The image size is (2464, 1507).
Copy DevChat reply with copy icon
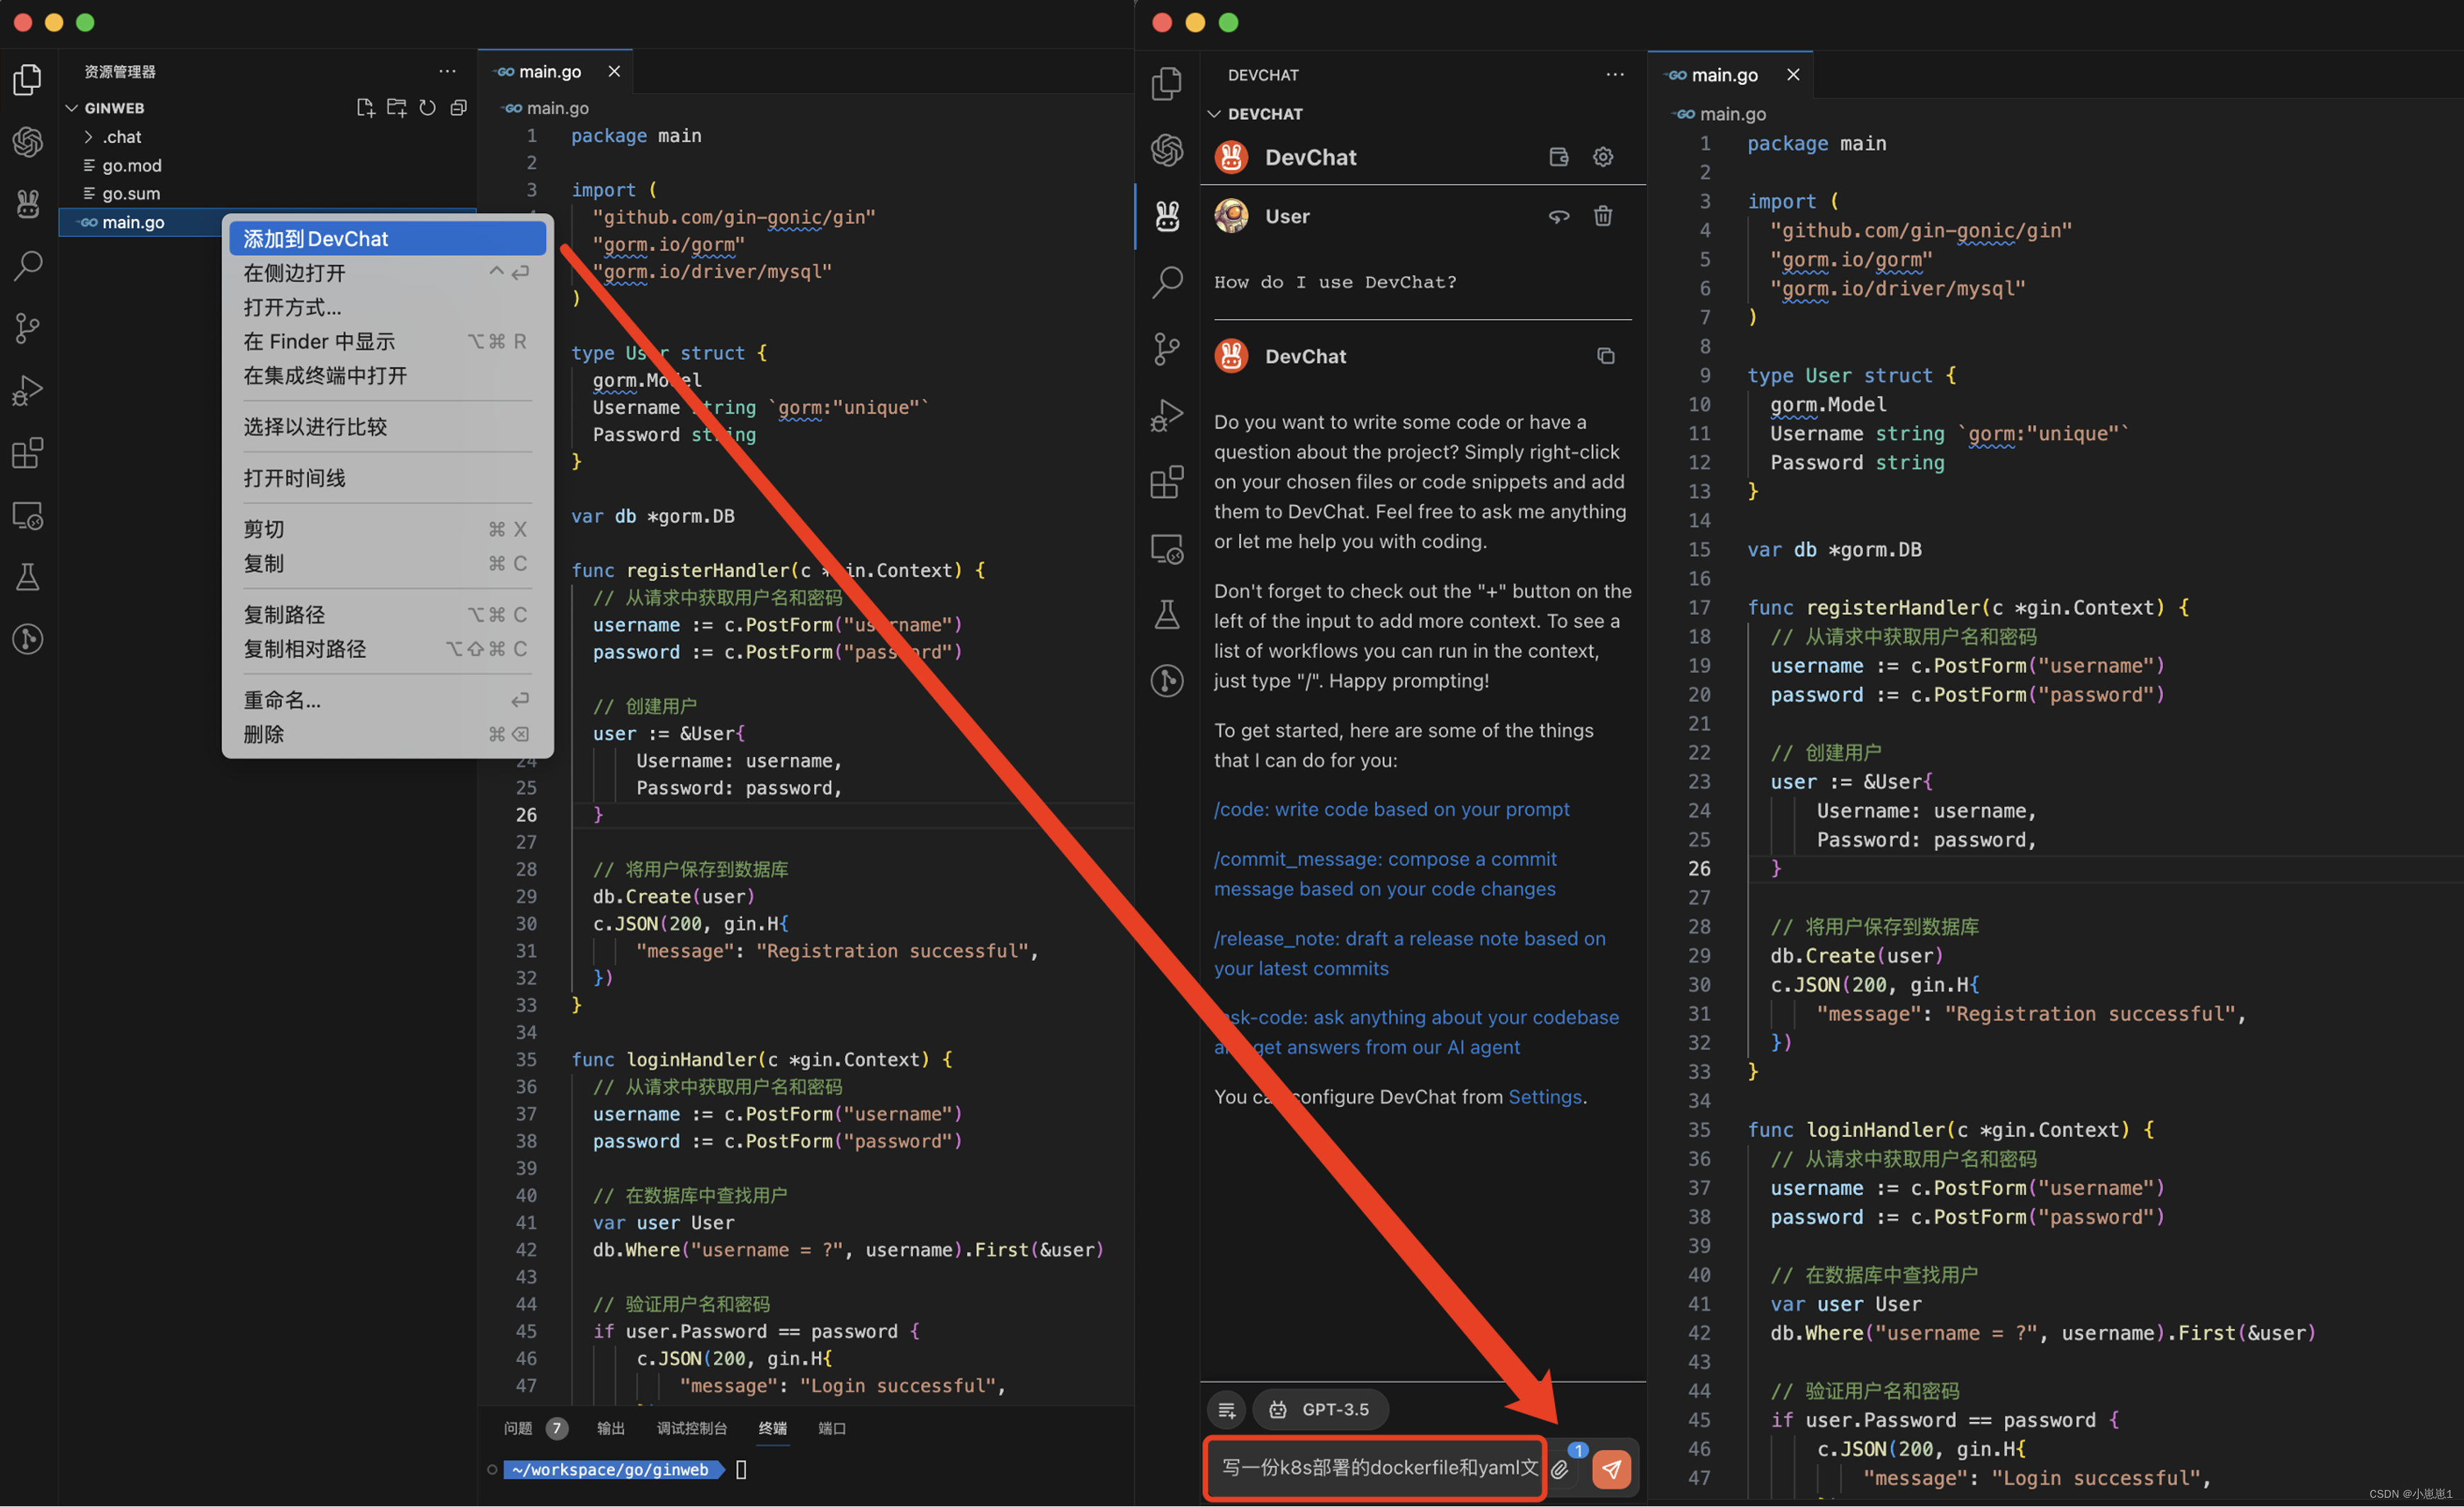point(1605,356)
